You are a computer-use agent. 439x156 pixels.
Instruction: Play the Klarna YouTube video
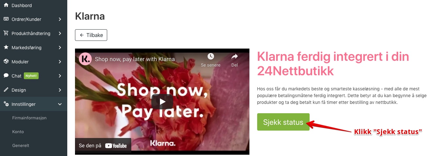click(x=162, y=102)
